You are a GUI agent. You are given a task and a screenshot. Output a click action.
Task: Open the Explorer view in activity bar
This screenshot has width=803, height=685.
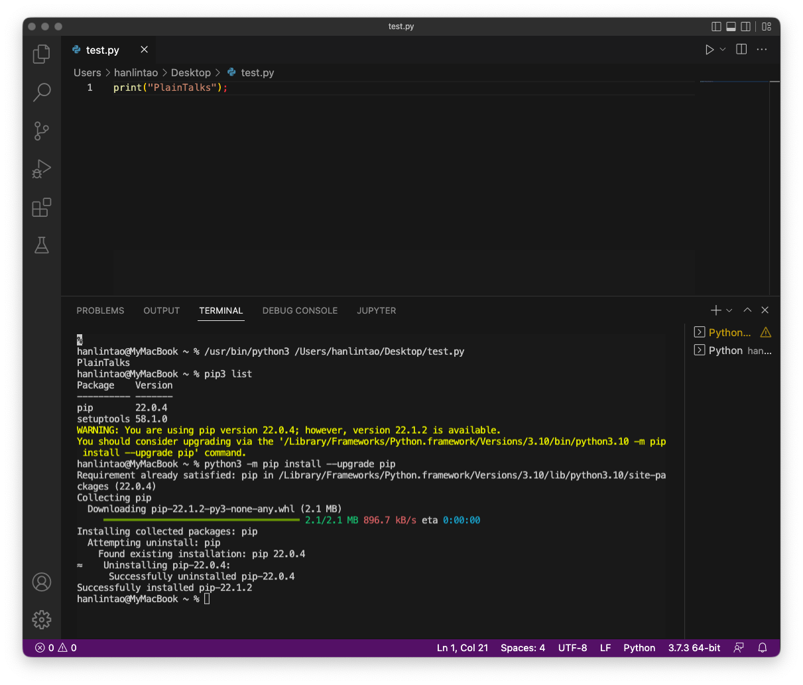[42, 54]
